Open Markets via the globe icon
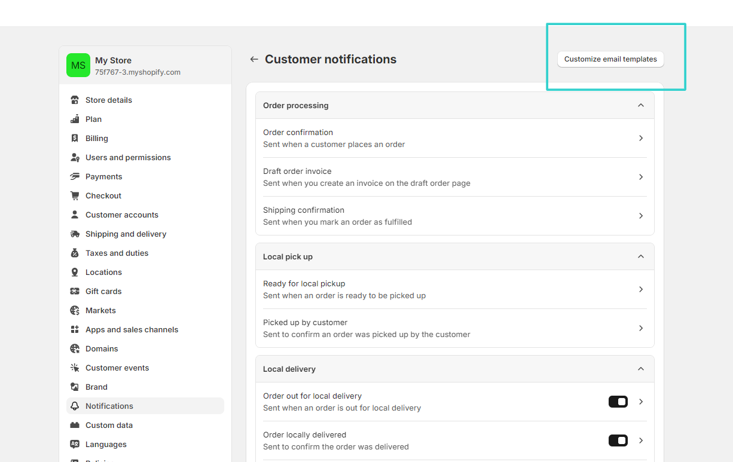733x462 pixels. tap(74, 310)
